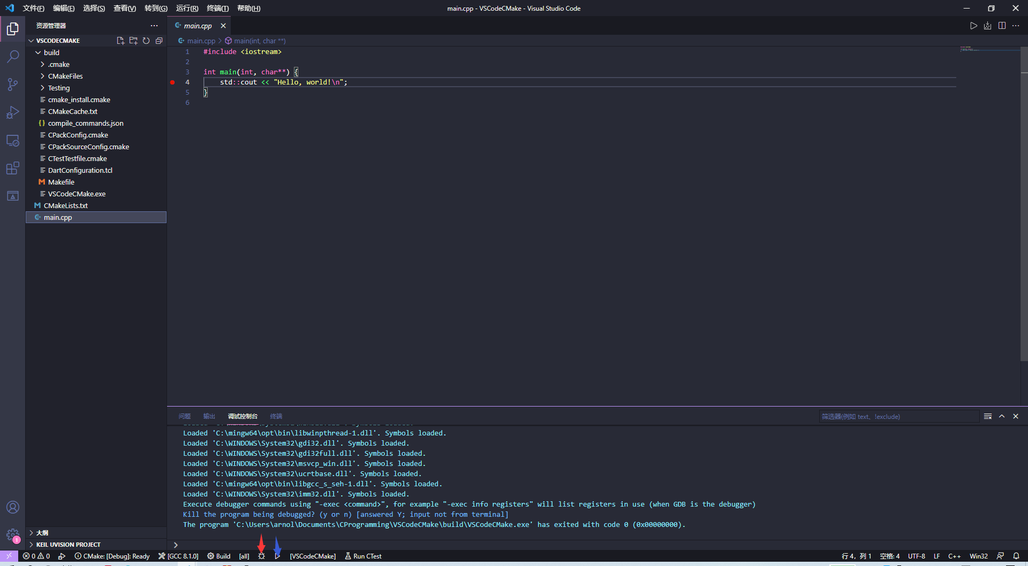Click Build in the status bar

(219, 556)
